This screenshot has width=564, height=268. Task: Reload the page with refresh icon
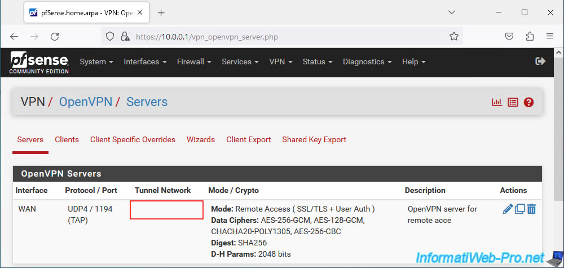[55, 37]
